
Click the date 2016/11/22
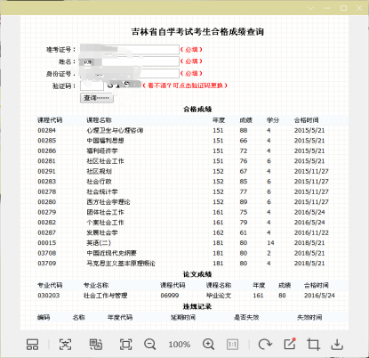(x=311, y=232)
